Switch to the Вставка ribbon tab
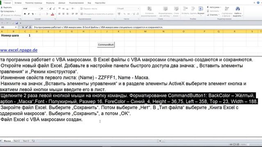Image resolution: width=262 pixels, height=147 pixels. 18,3
